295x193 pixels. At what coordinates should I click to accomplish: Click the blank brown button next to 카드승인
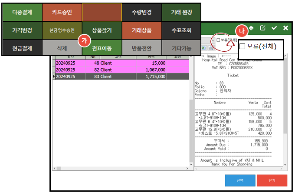102,12
